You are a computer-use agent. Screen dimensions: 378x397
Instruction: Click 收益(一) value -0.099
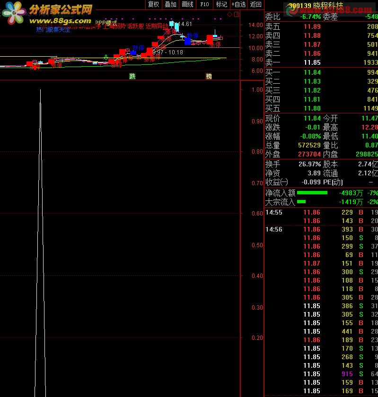[311, 182]
